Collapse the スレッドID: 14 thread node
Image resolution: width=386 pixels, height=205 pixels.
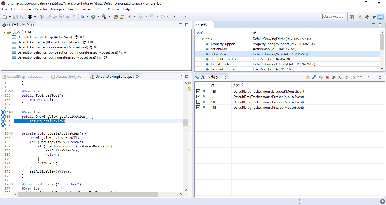(5, 32)
